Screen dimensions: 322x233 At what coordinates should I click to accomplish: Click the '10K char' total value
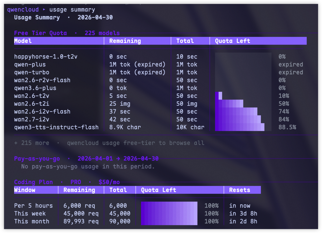click(190, 127)
